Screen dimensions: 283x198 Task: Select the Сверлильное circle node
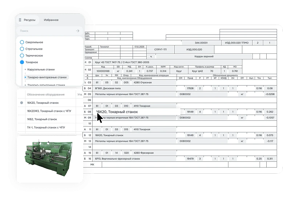22,42
